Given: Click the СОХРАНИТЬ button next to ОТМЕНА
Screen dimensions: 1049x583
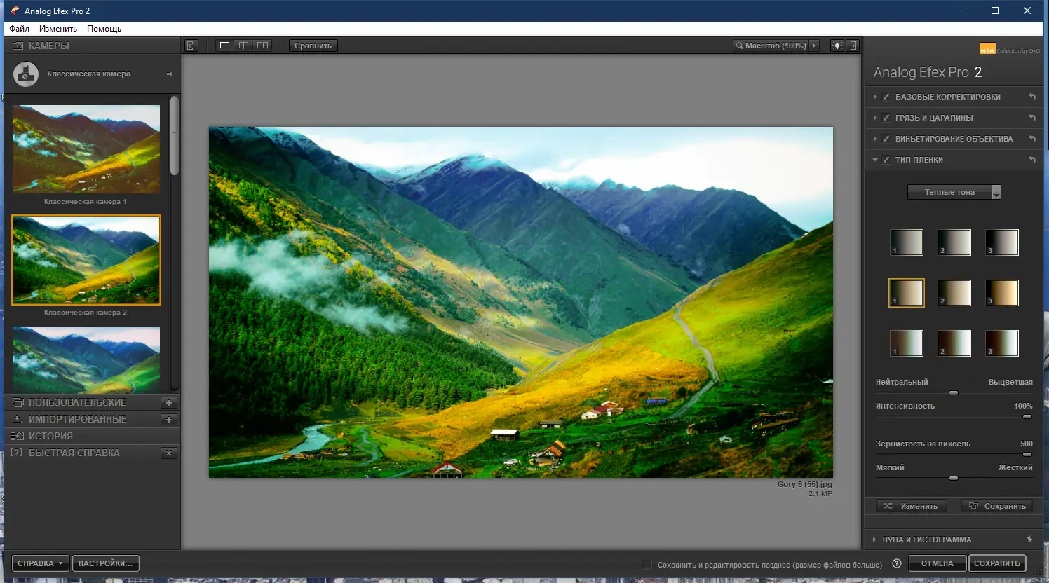Looking at the screenshot, I should [997, 563].
